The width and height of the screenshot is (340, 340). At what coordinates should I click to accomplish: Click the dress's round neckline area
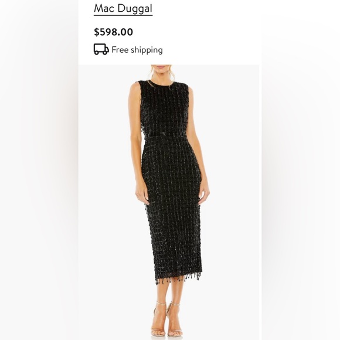[161, 83]
